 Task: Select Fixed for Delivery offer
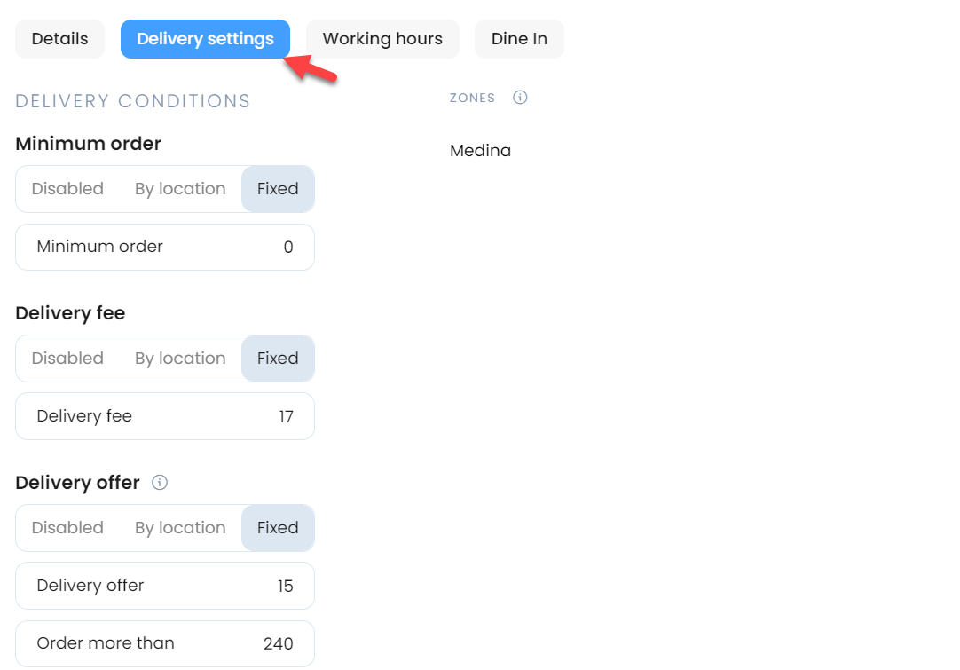tap(278, 528)
